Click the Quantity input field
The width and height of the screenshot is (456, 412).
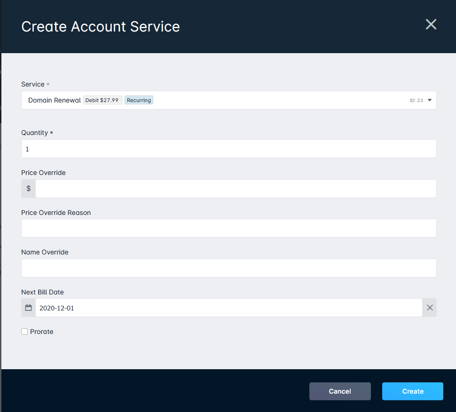pos(228,149)
